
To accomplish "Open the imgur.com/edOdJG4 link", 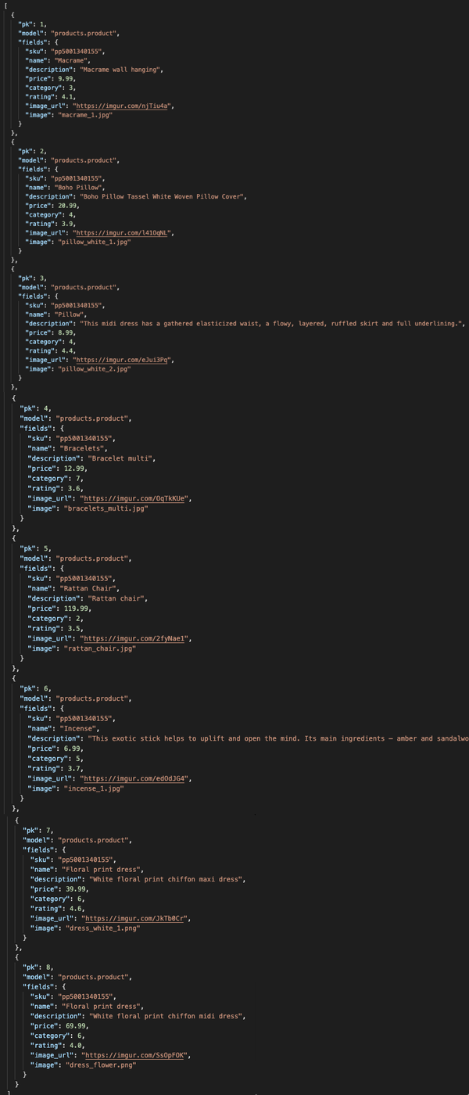I will (134, 778).
